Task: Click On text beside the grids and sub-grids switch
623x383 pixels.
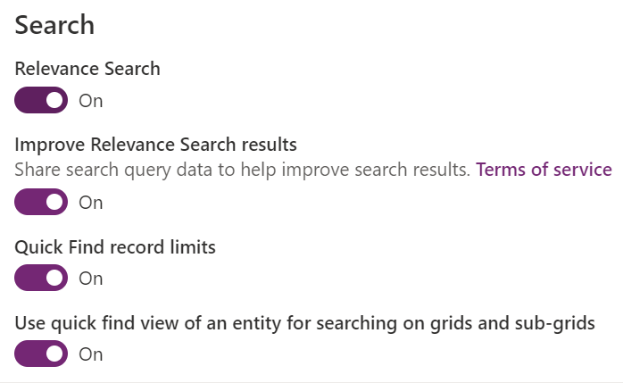Action: [x=91, y=354]
